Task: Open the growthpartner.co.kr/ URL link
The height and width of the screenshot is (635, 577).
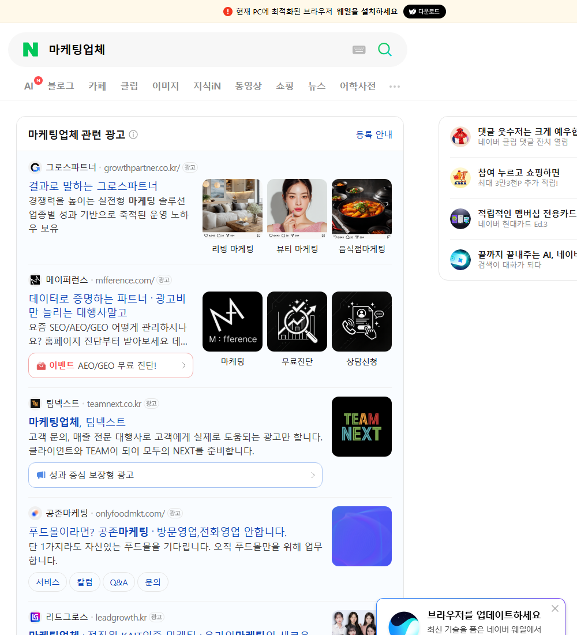Action: click(x=142, y=167)
